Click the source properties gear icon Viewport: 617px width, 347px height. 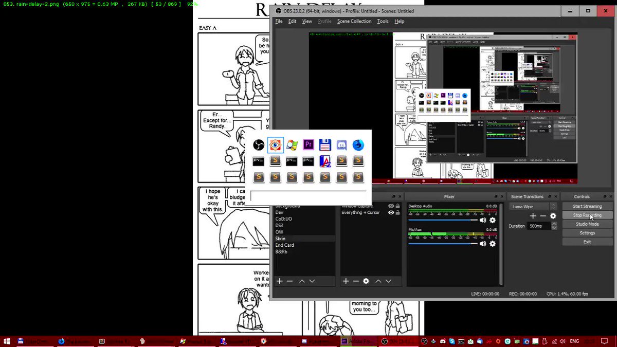[x=366, y=281]
